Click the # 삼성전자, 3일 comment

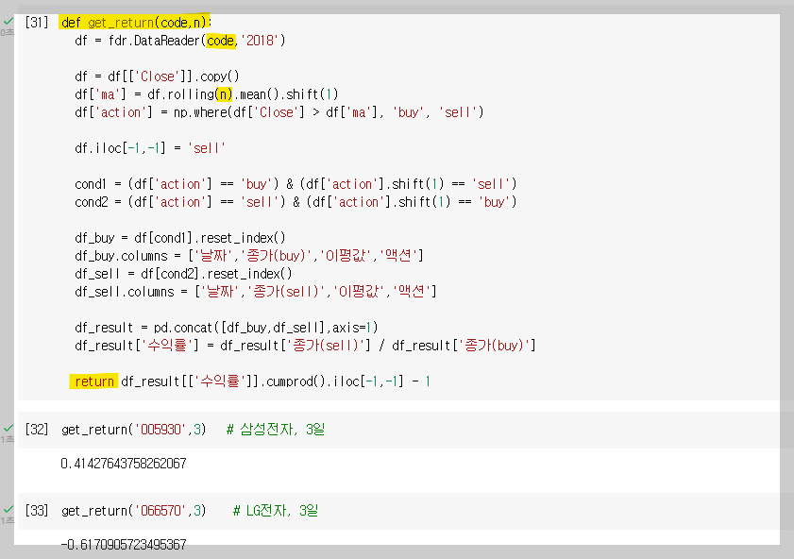tap(276, 430)
